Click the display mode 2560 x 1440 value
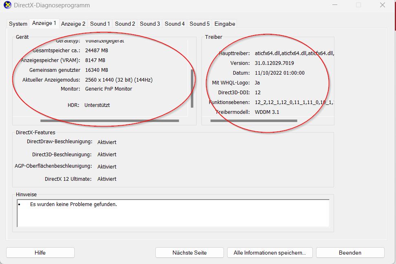Image resolution: width=396 pixels, height=264 pixels. [x=119, y=80]
